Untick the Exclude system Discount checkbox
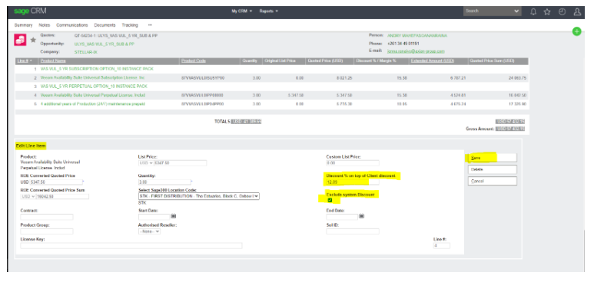This screenshot has width=594, height=285. 330,200
